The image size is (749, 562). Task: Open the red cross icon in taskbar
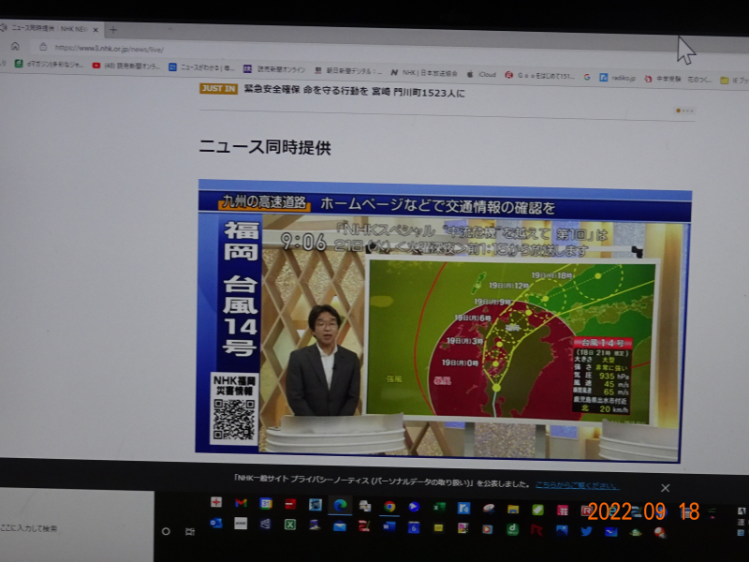click(216, 502)
